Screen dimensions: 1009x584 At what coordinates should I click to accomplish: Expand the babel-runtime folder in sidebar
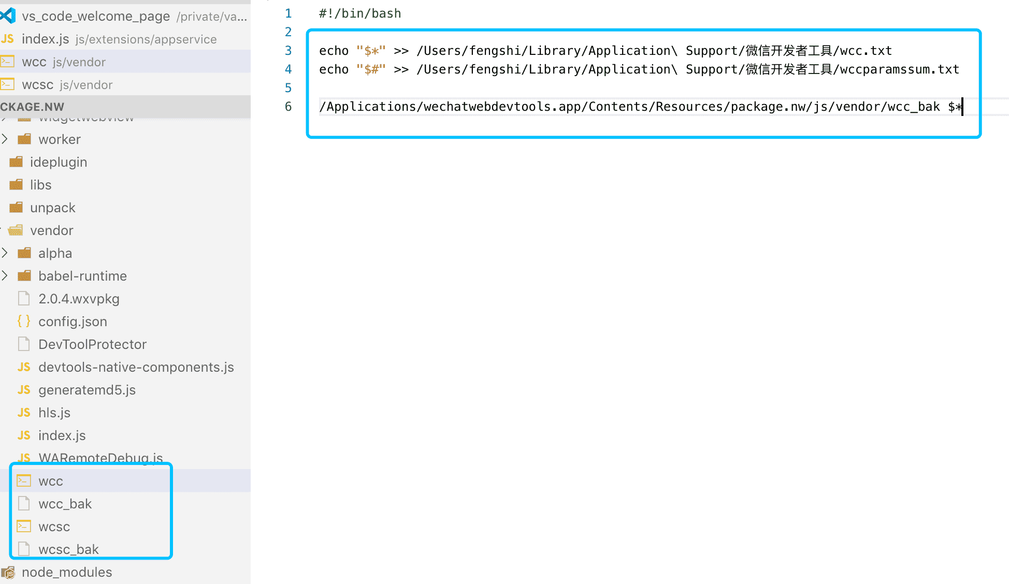pos(6,275)
